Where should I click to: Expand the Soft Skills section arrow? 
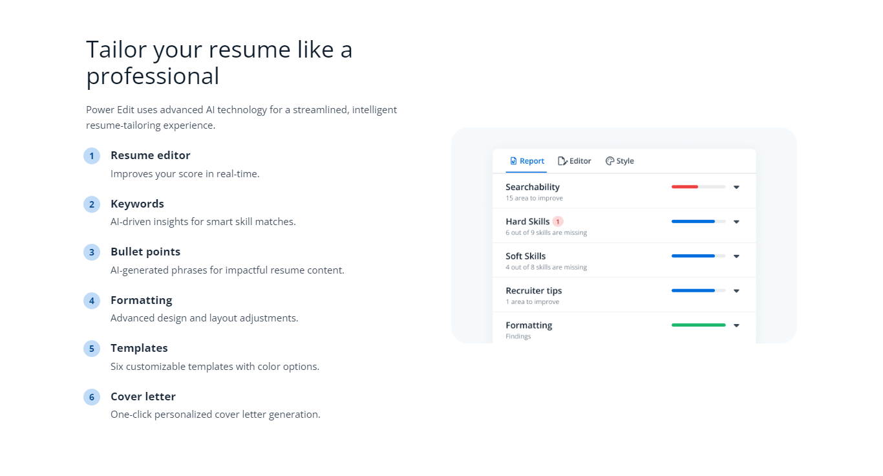click(736, 256)
